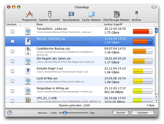Click access date 26.12.04 16:50

click(115, 29)
